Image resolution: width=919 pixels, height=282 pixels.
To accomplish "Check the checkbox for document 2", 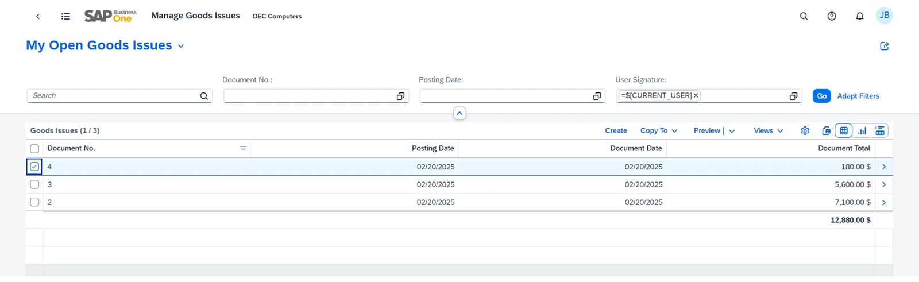I will coord(34,202).
